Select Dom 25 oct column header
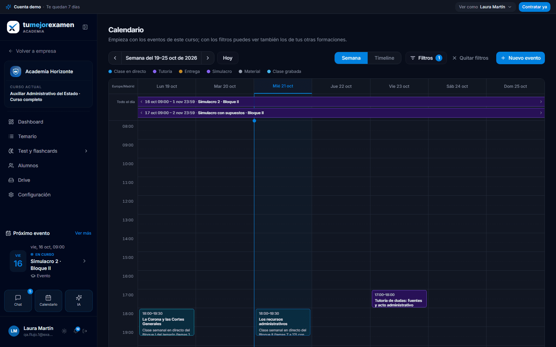The width and height of the screenshot is (556, 347). 515,86
